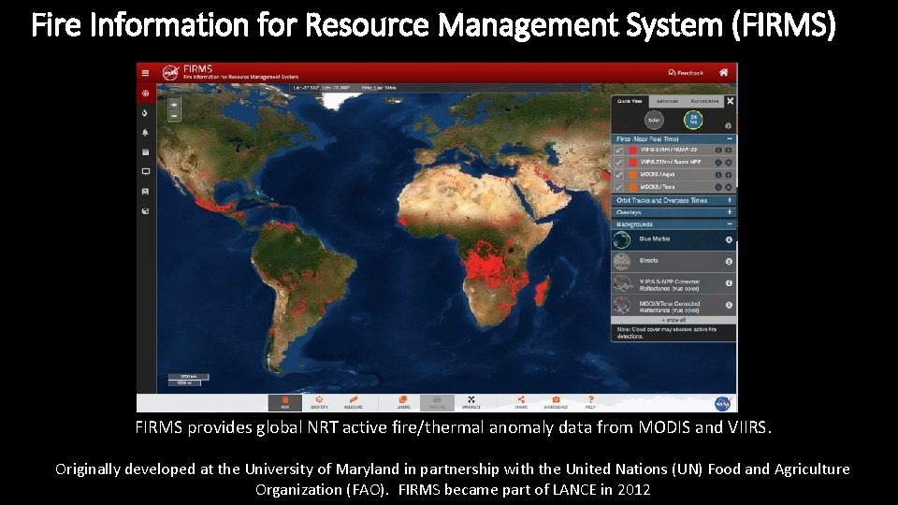The image size is (898, 505).
Task: Switch to the Quick View tab
Action: [x=630, y=101]
